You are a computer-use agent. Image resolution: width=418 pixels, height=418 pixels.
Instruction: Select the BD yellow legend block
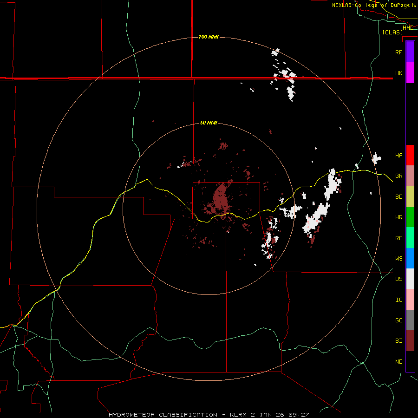(x=410, y=197)
